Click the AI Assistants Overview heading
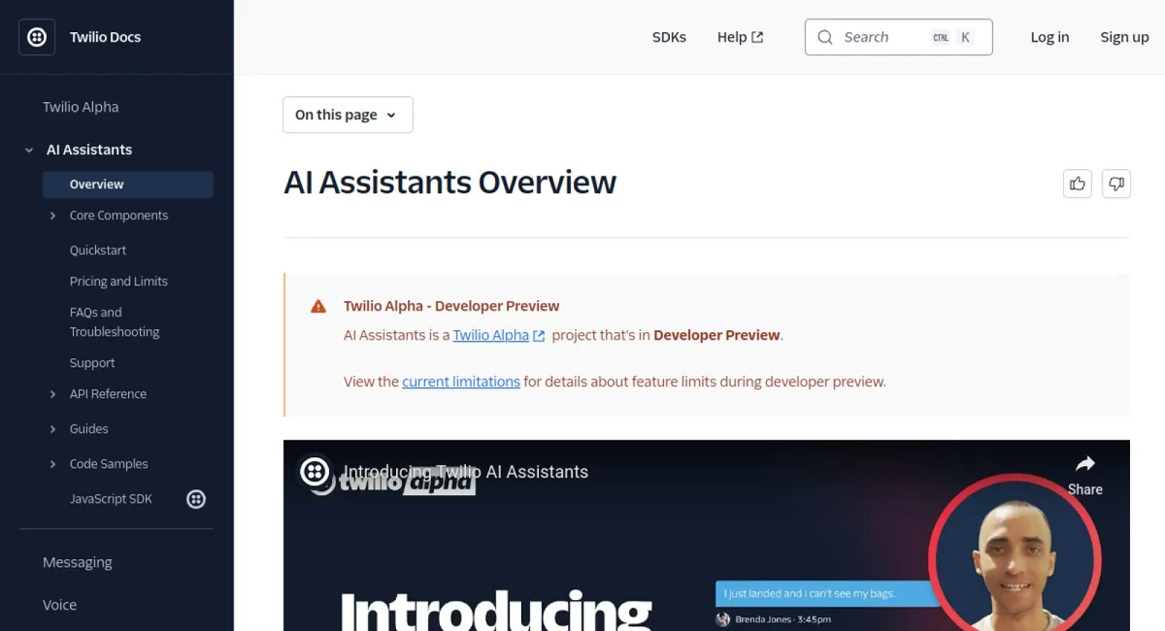 coord(449,183)
